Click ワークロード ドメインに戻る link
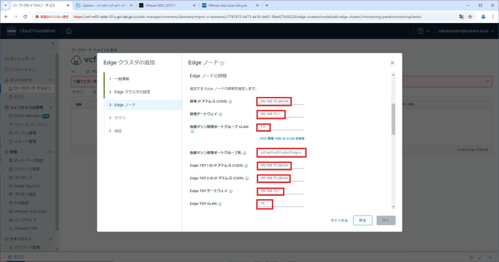499x262 pixels. tap(94, 50)
